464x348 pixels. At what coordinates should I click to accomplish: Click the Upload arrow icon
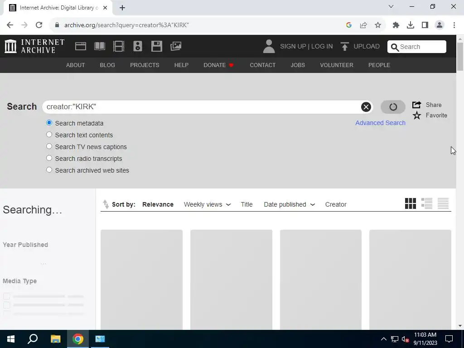coord(344,47)
